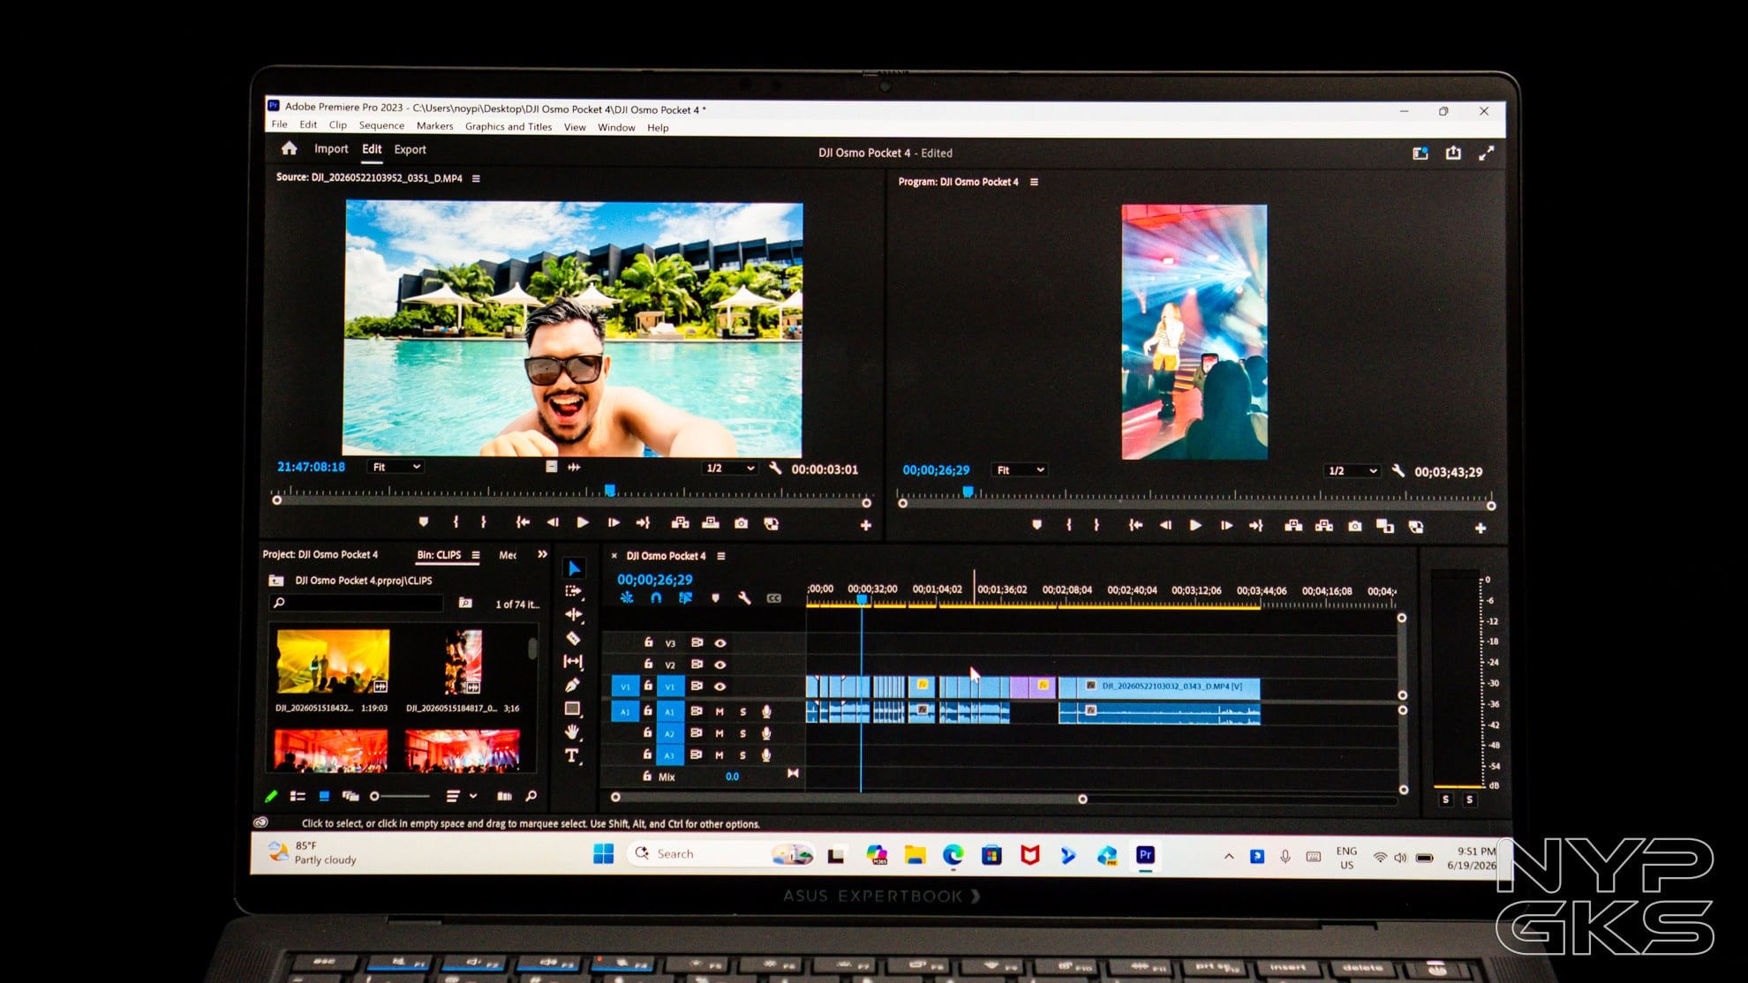Image resolution: width=1748 pixels, height=983 pixels.
Task: Click the Home icon
Action: [x=290, y=148]
